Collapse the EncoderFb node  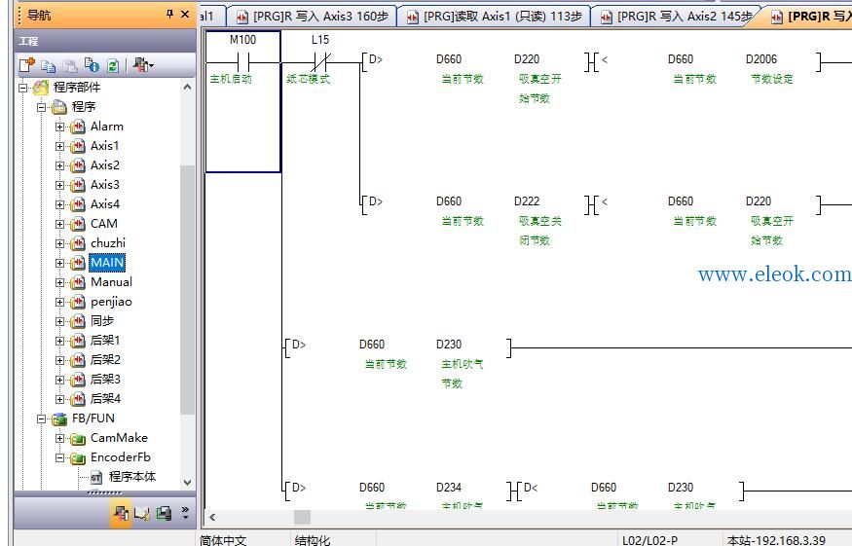coord(59,458)
